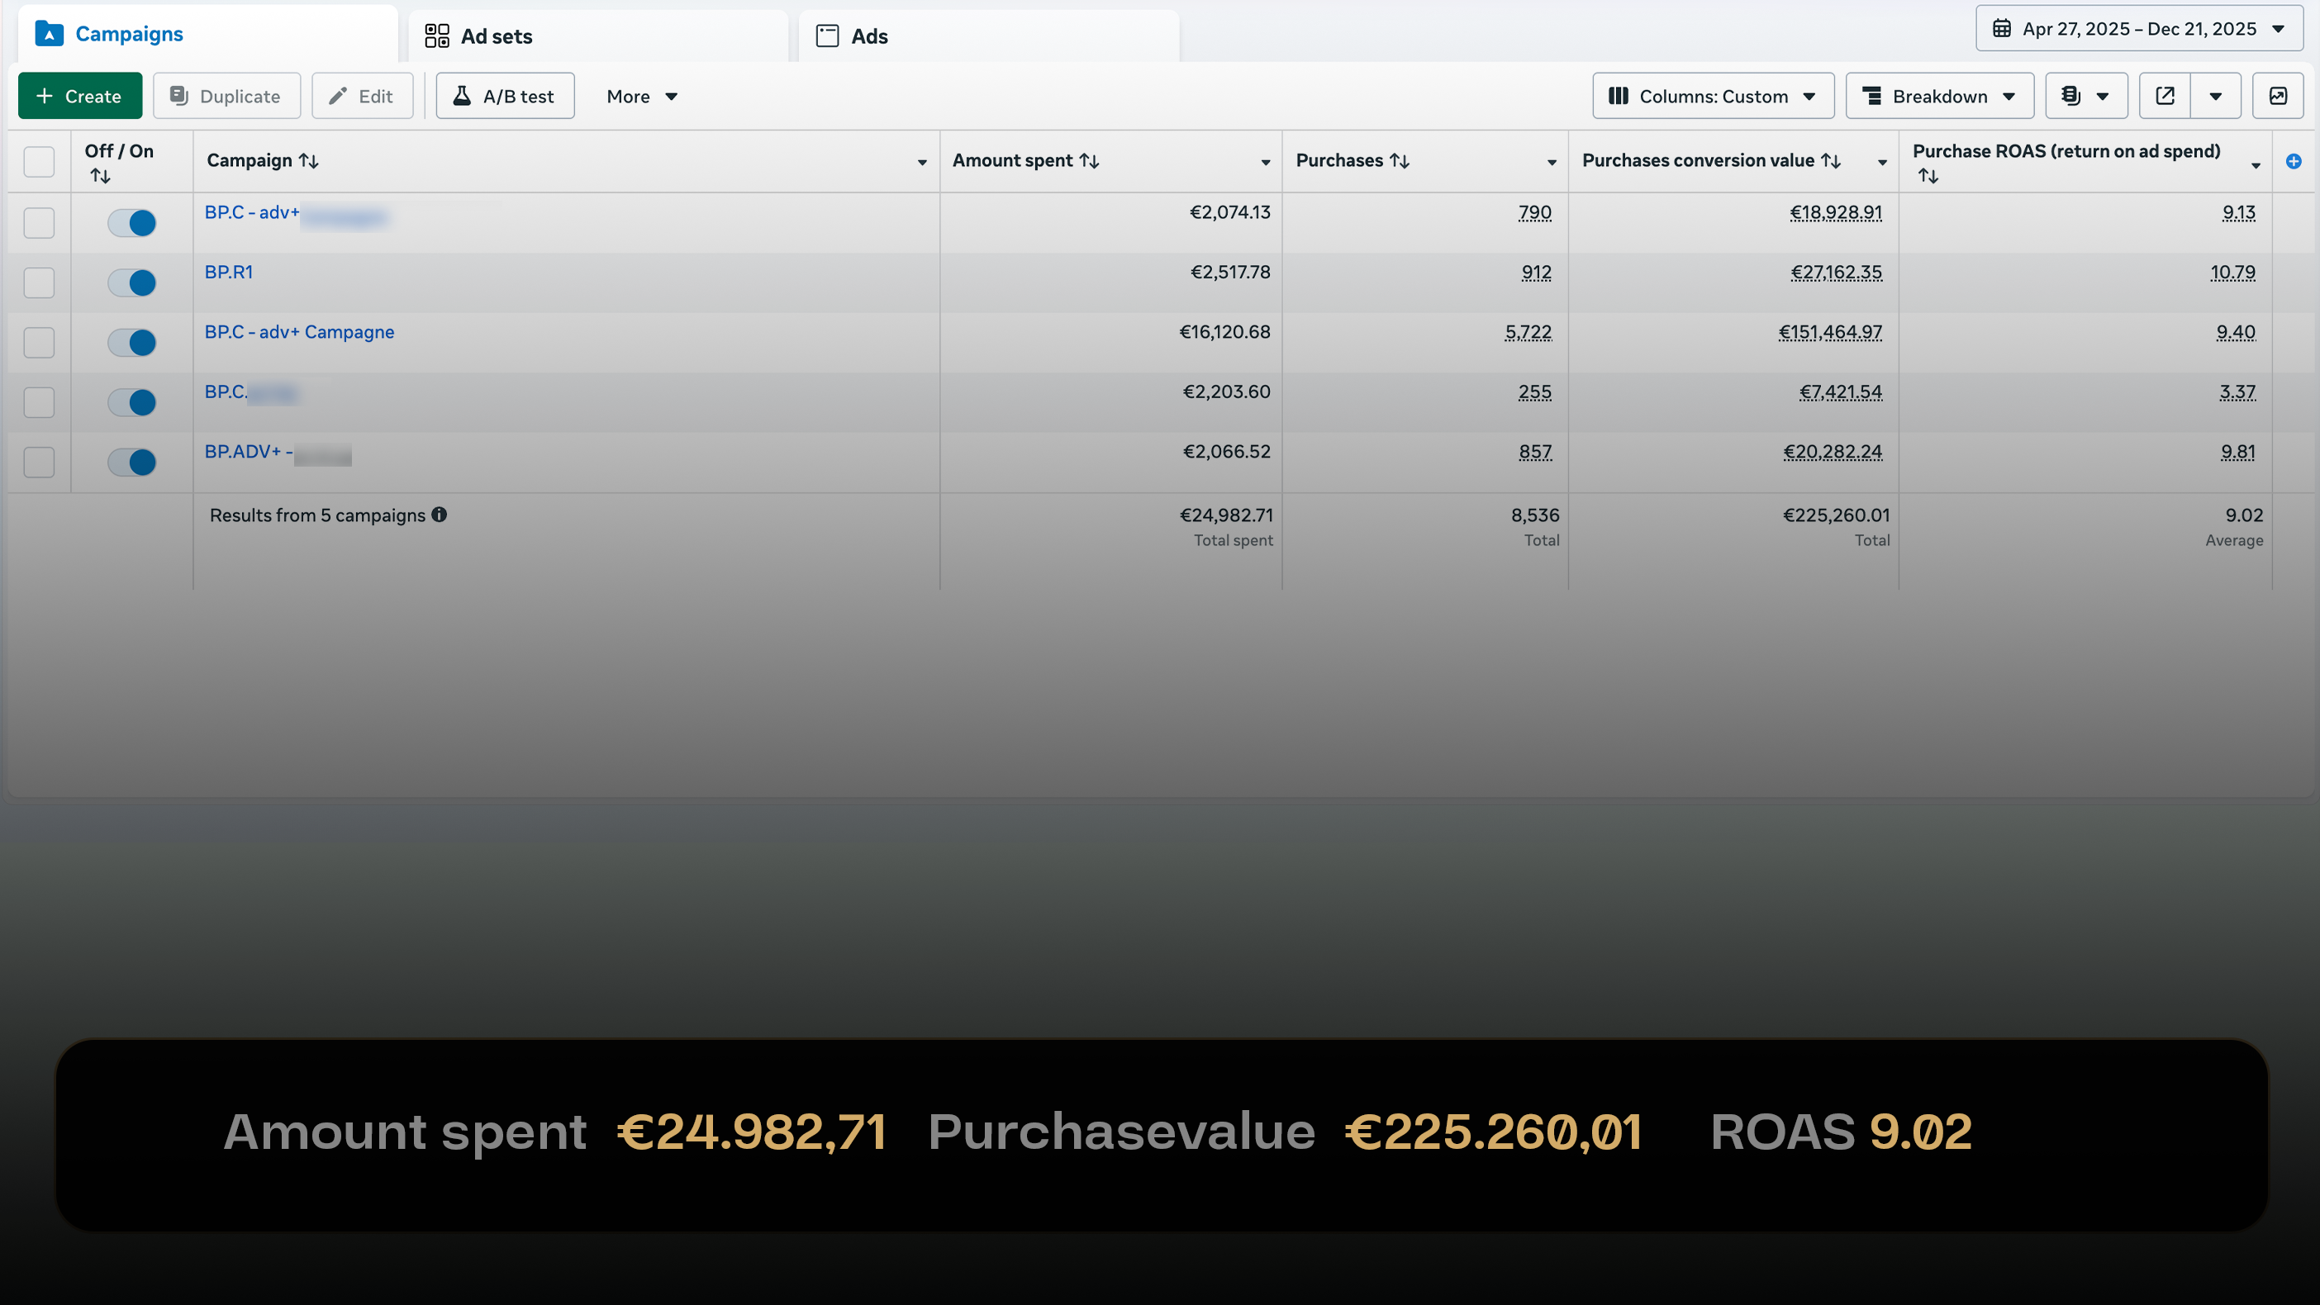The height and width of the screenshot is (1305, 2320).
Task: Click the green Create button
Action: tap(80, 97)
